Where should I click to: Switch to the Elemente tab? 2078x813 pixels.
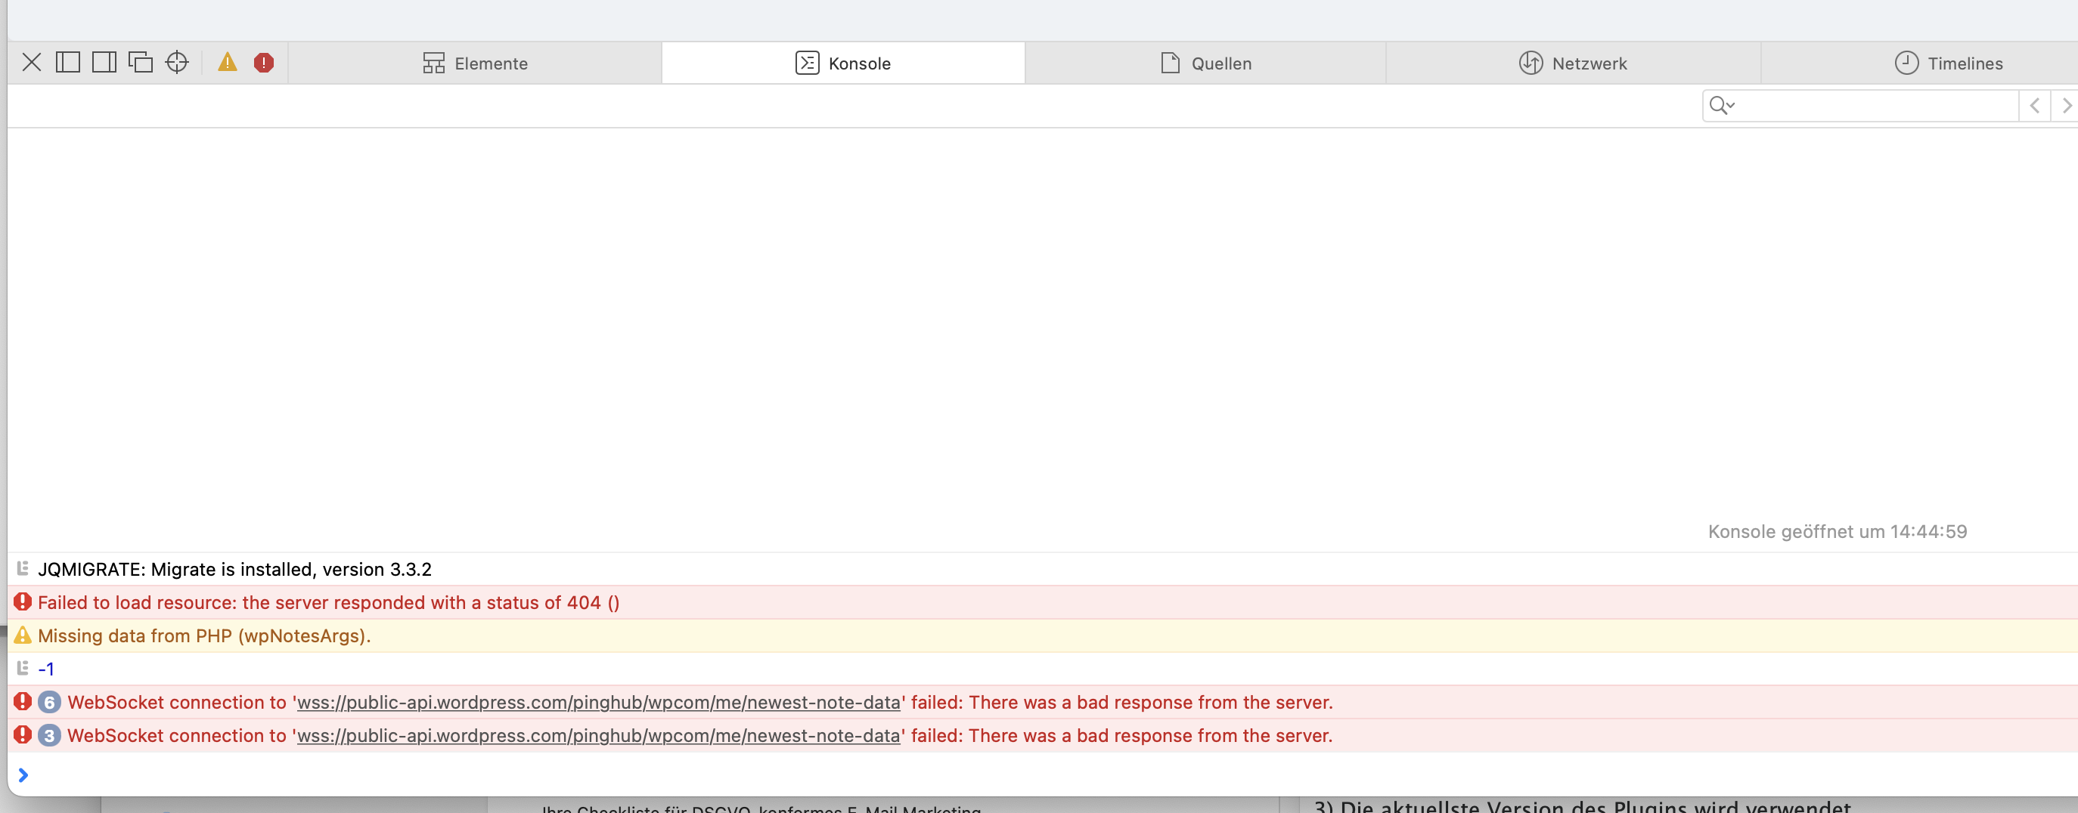click(x=475, y=63)
